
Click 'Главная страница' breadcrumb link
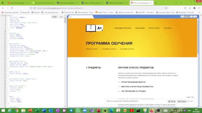[x=92, y=49]
